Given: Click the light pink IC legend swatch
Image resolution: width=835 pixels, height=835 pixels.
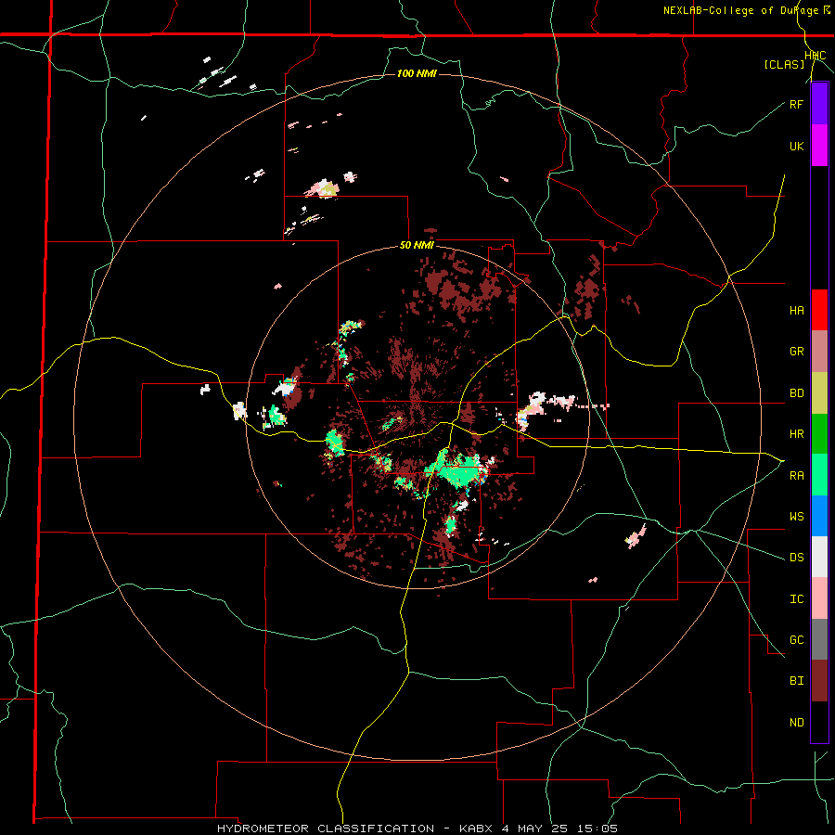Looking at the screenshot, I should (819, 598).
